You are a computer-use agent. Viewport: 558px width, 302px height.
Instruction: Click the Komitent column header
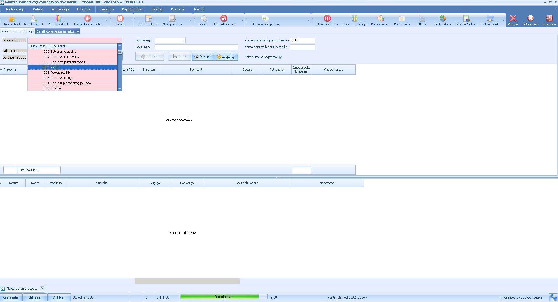(196, 70)
